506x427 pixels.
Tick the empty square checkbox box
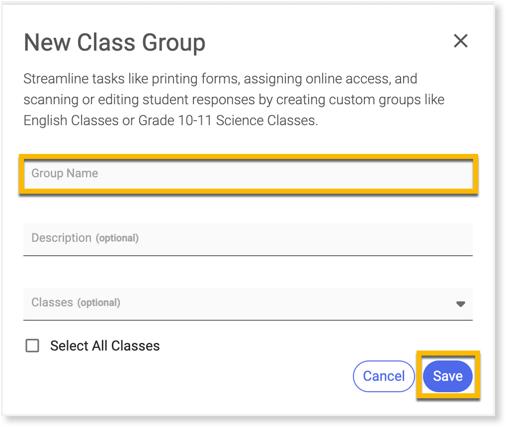(x=32, y=346)
